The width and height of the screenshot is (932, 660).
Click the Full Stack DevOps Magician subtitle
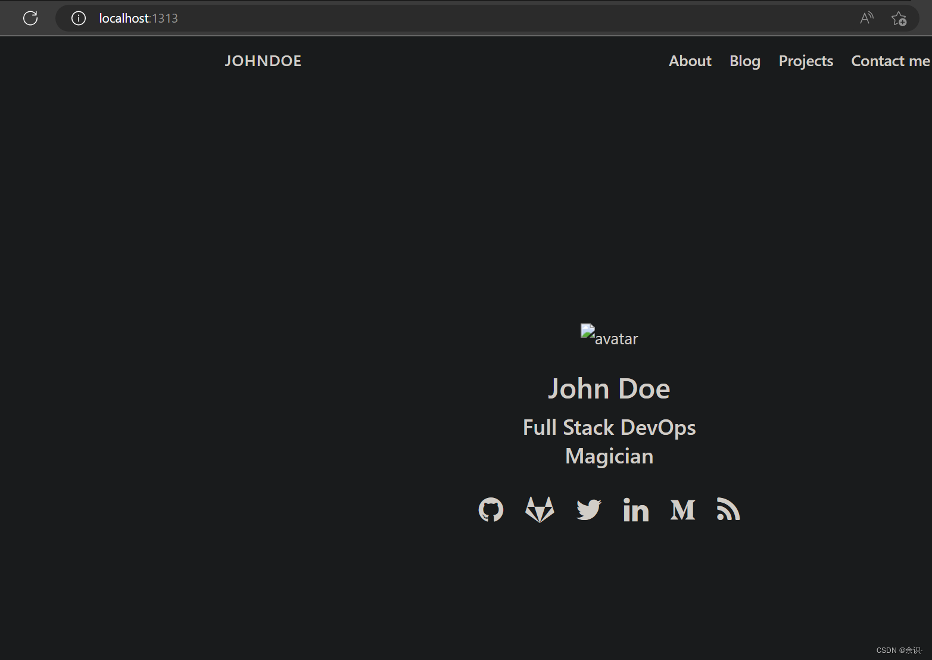click(x=609, y=441)
